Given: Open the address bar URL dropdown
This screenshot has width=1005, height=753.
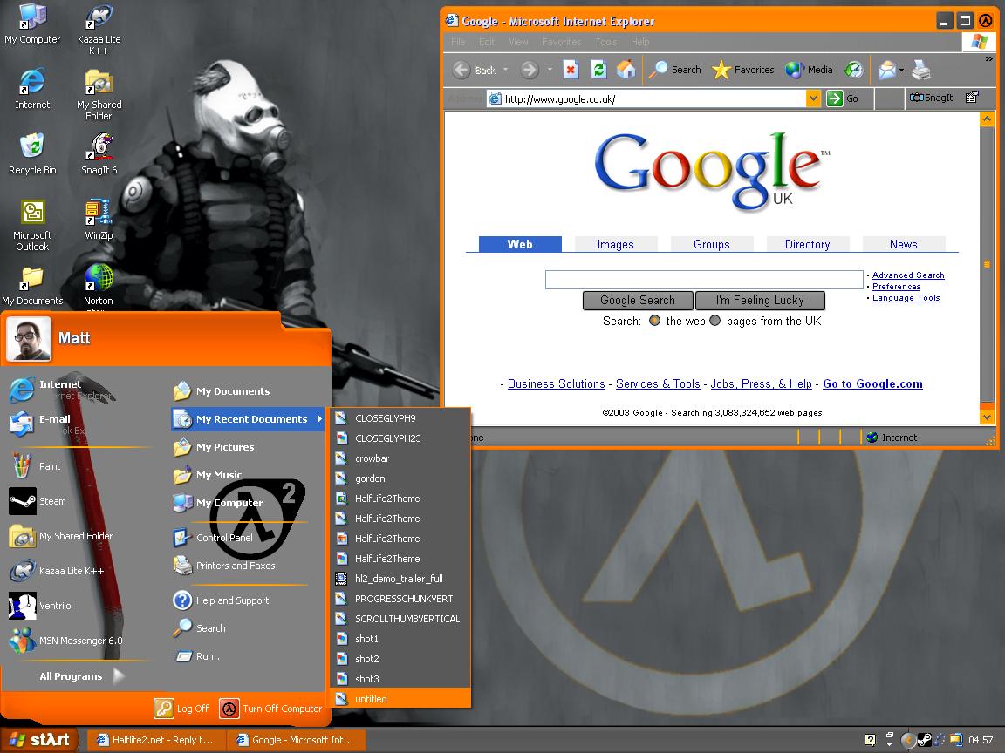Looking at the screenshot, I should click(x=813, y=98).
